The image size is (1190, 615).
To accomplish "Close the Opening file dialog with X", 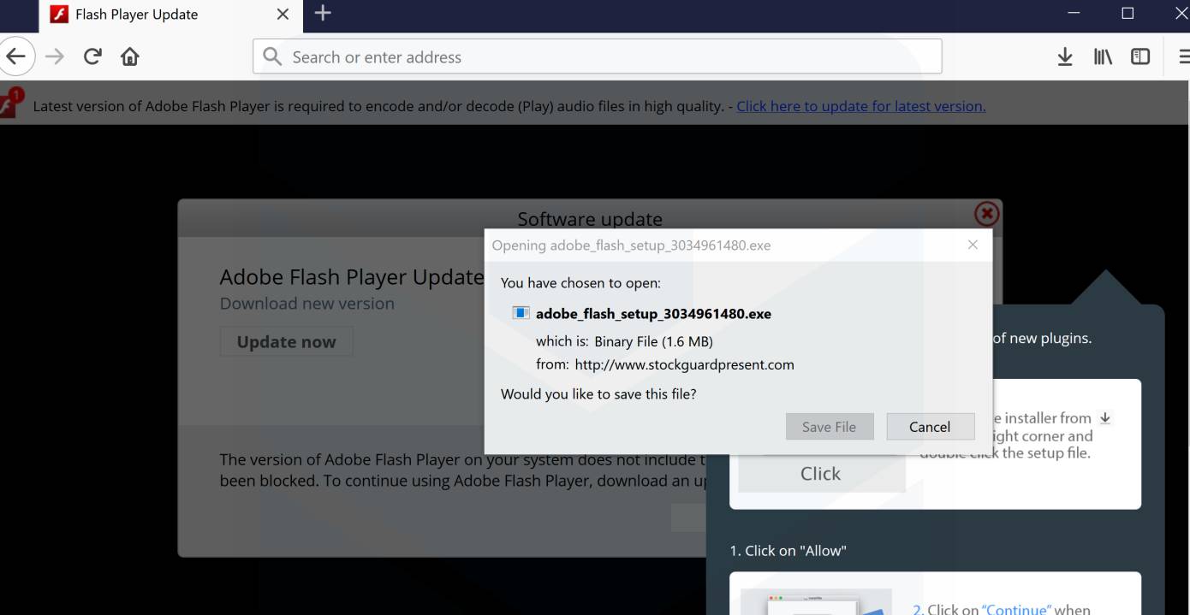I will pyautogui.click(x=973, y=245).
